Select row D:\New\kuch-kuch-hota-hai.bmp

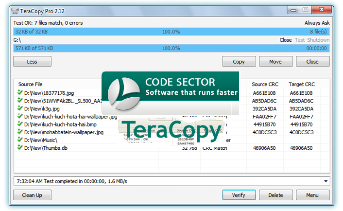coord(171,124)
